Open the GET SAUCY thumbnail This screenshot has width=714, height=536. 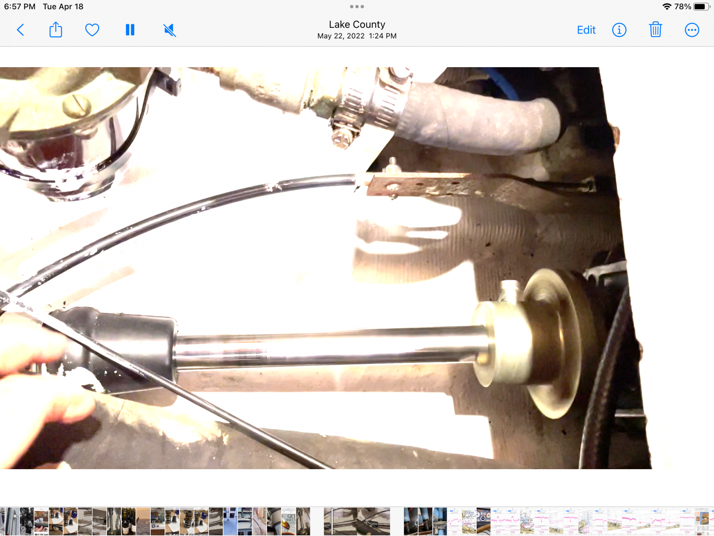(288, 521)
